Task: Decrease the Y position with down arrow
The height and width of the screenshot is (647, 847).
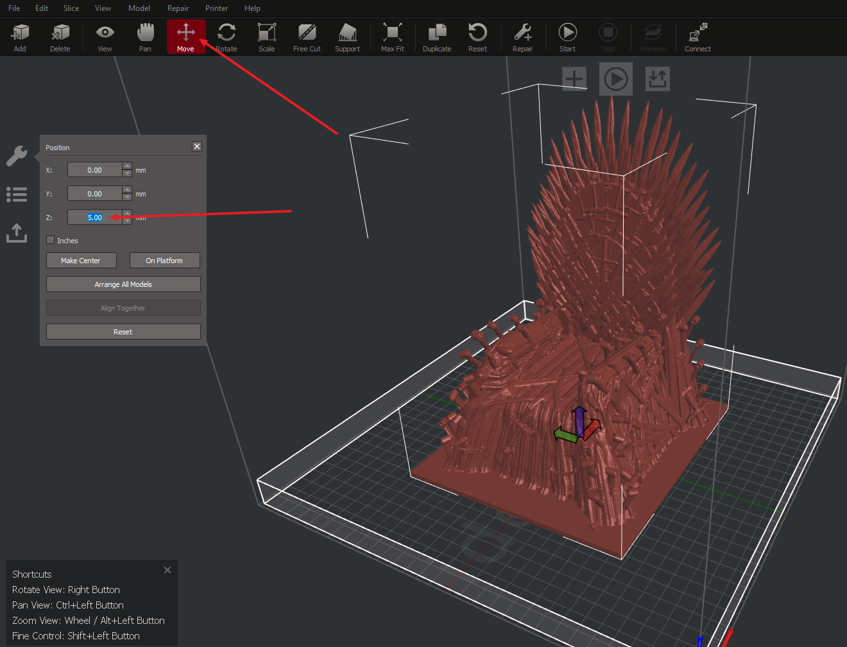Action: (x=127, y=197)
